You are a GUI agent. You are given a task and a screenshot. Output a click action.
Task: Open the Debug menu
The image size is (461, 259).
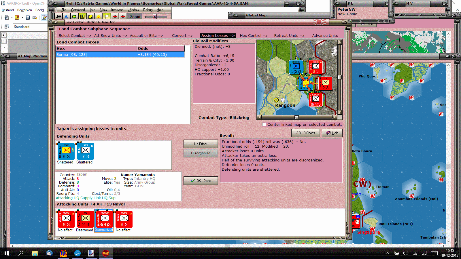148,10
